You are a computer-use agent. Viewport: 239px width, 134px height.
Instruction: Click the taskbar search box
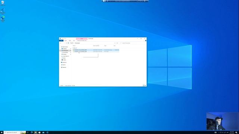coord(15,133)
